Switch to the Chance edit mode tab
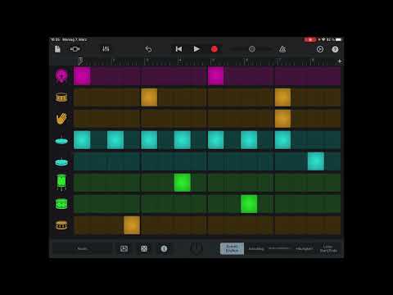This screenshot has height=295, width=393. pos(304,248)
